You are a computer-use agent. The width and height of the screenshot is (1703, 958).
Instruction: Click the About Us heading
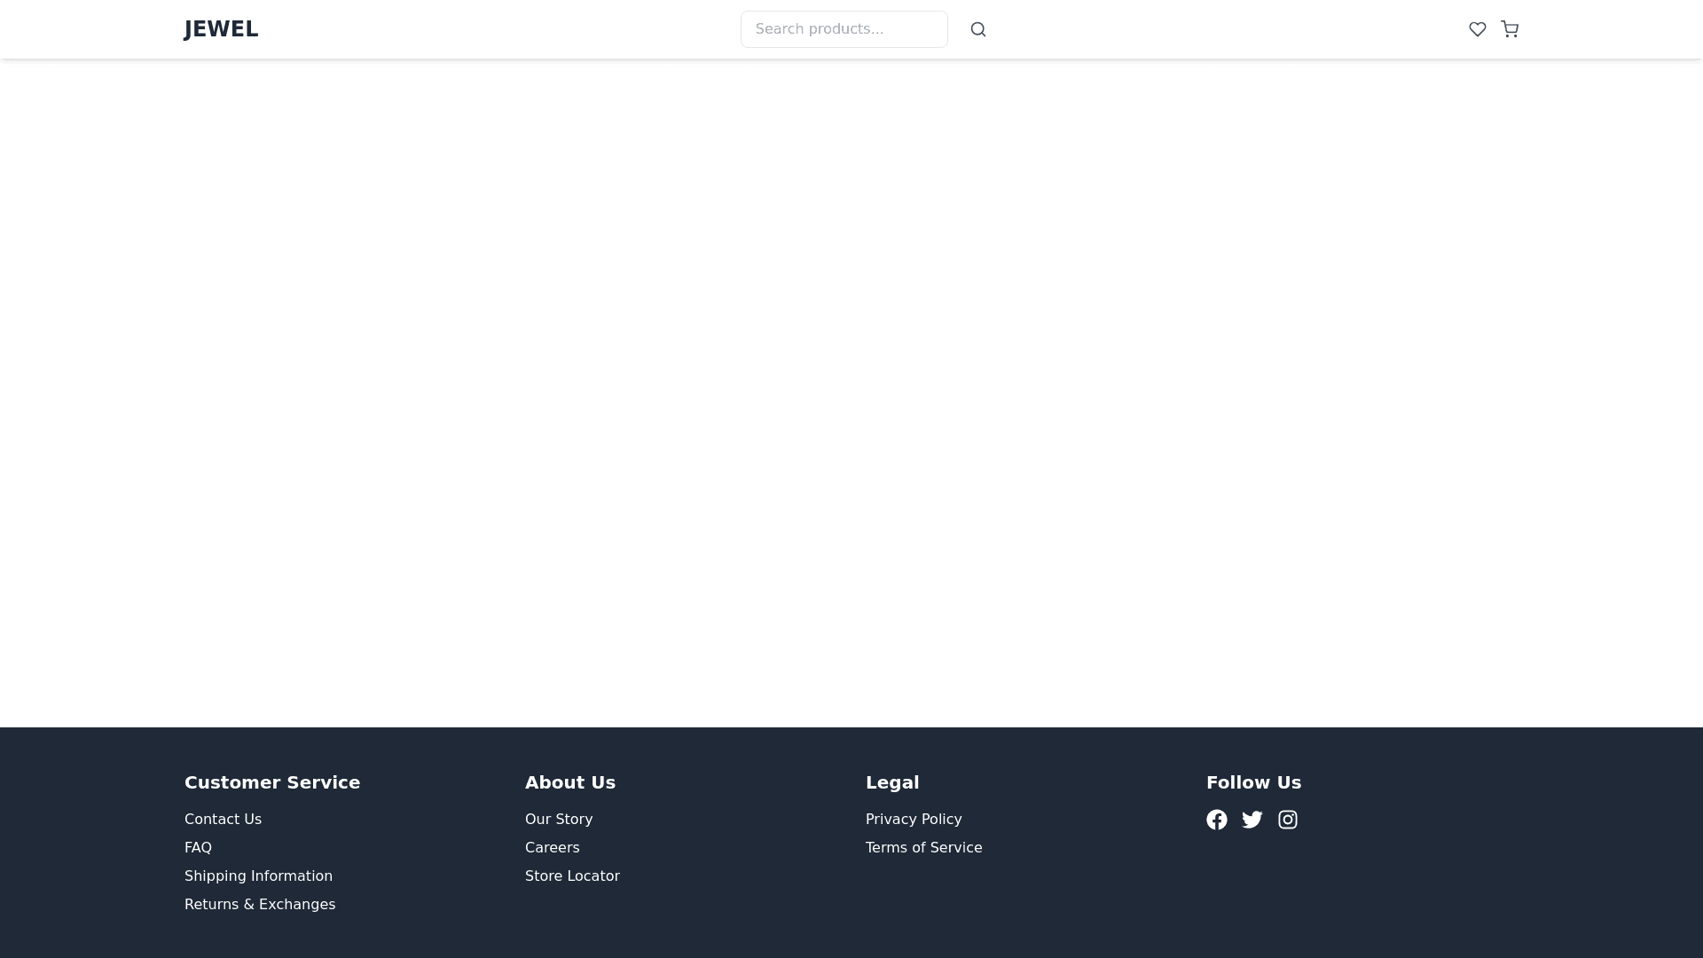[x=570, y=782]
